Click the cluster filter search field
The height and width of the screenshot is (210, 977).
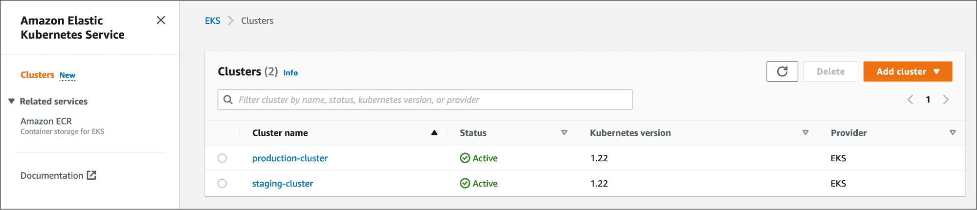point(430,100)
